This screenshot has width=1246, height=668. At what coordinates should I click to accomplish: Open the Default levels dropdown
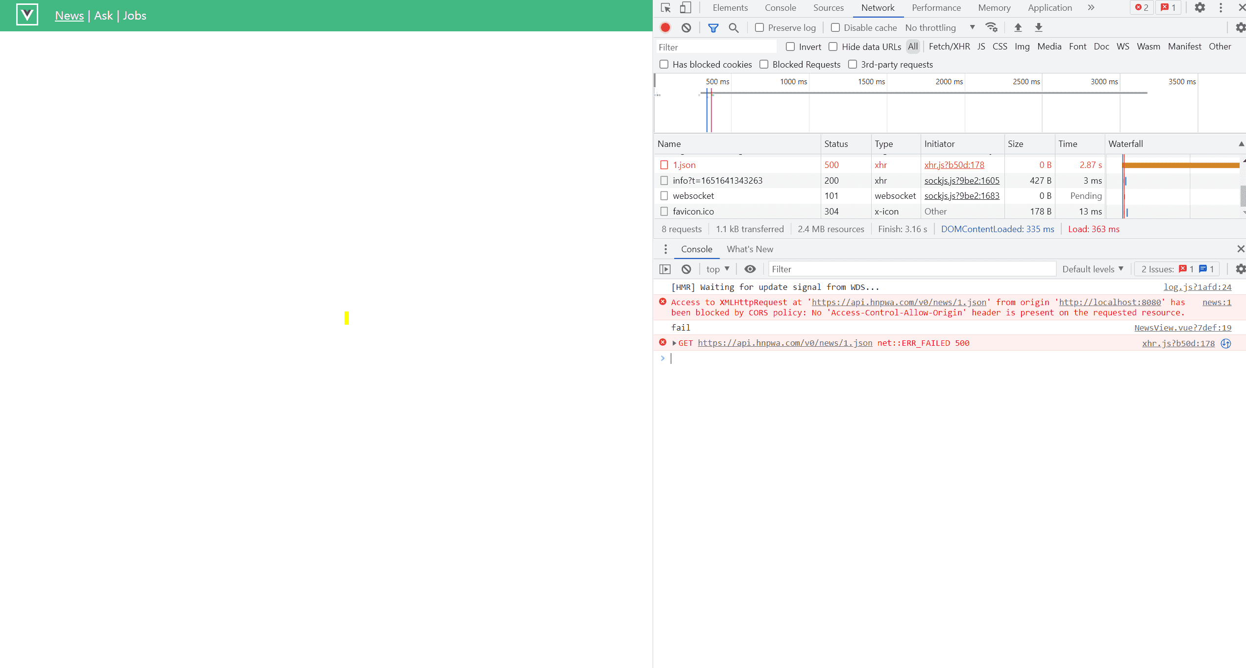1093,269
